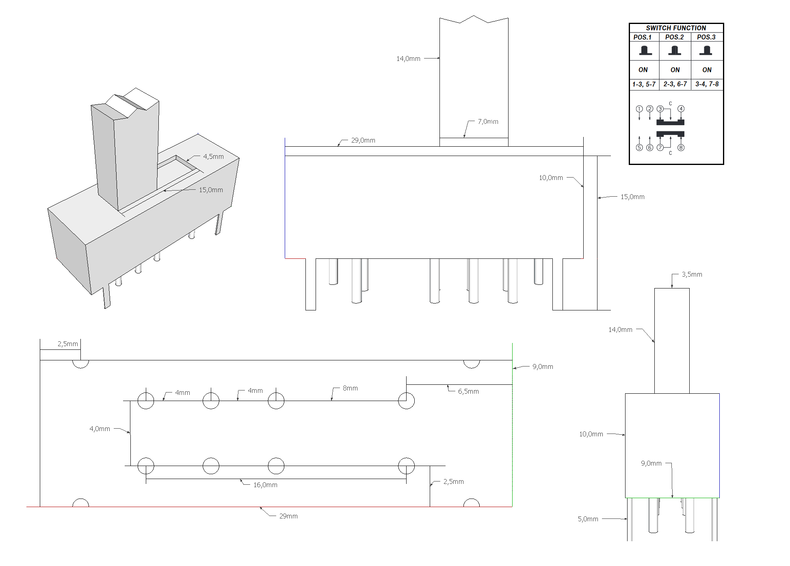
Task: Click the 8mm pin spacing label
Action: click(x=350, y=388)
